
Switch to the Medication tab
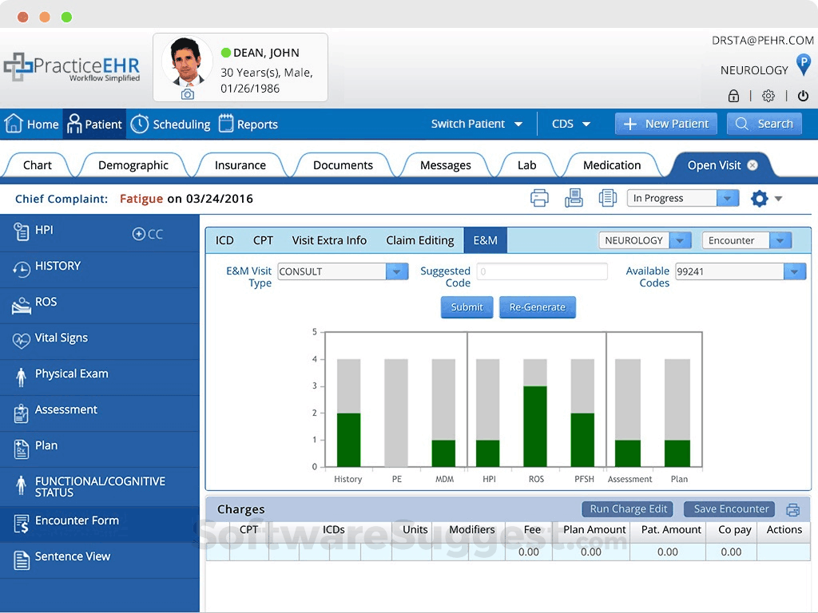click(612, 164)
